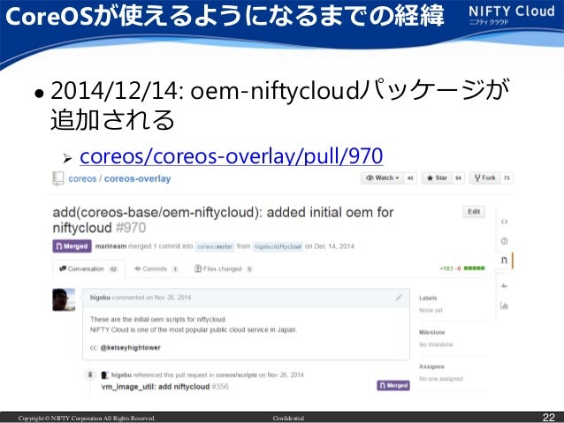Open the watchers count 40

410,178
